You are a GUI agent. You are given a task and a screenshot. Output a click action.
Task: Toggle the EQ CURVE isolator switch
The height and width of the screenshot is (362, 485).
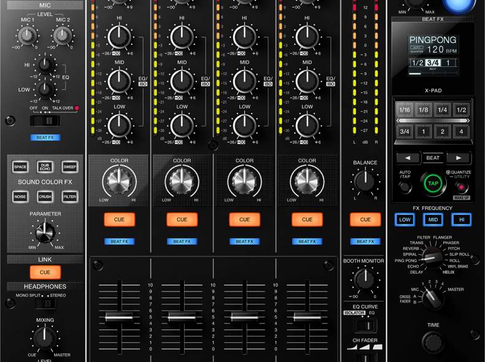pos(365,326)
